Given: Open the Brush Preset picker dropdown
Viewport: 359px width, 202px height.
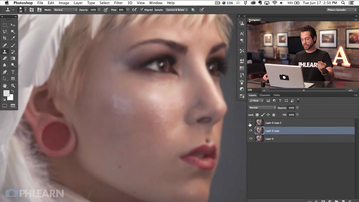Looking at the screenshot, I should (x=25, y=10).
